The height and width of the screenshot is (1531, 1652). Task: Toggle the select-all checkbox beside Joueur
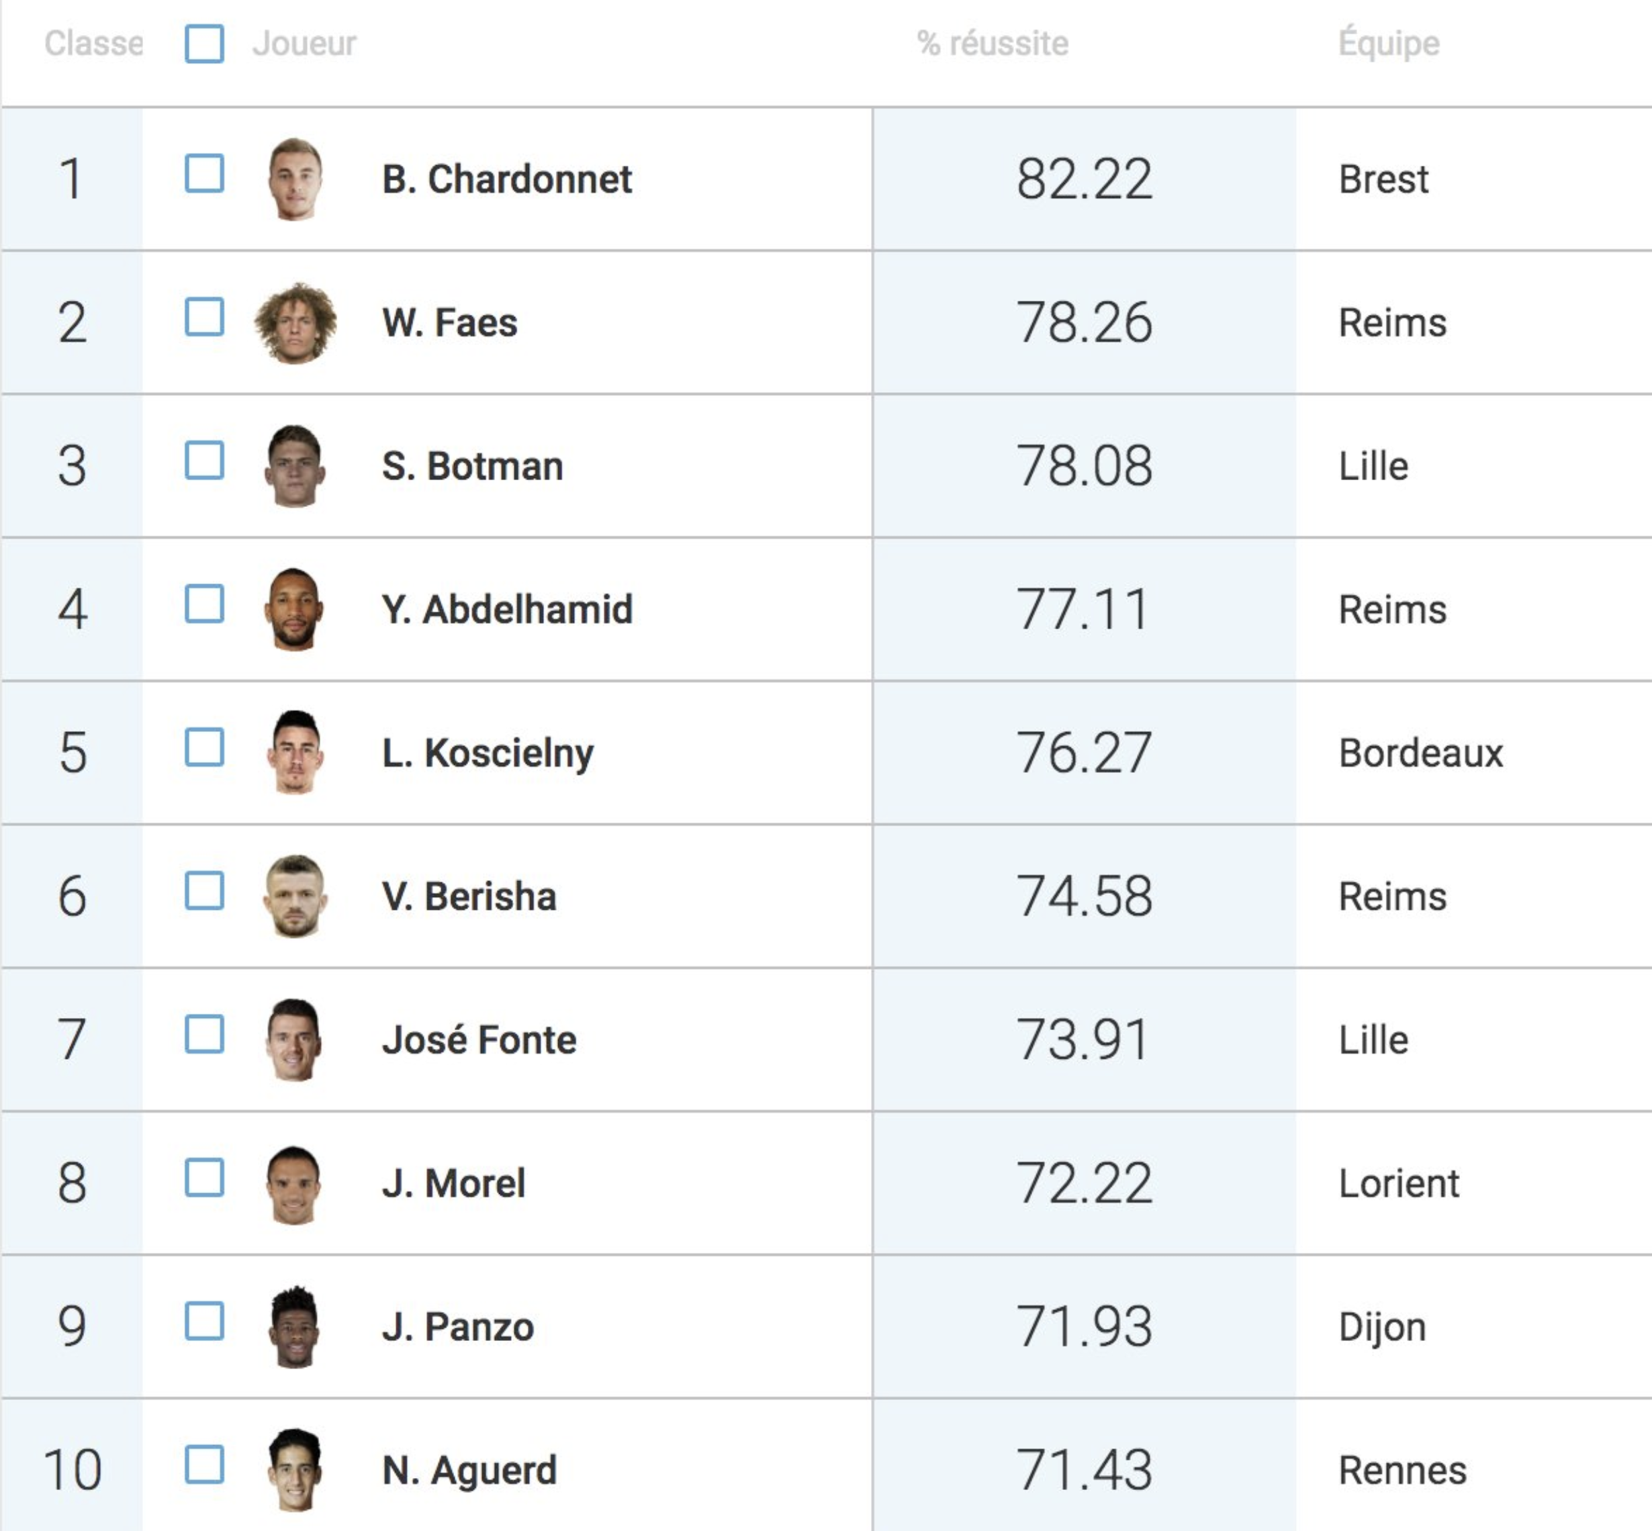pyautogui.click(x=203, y=43)
